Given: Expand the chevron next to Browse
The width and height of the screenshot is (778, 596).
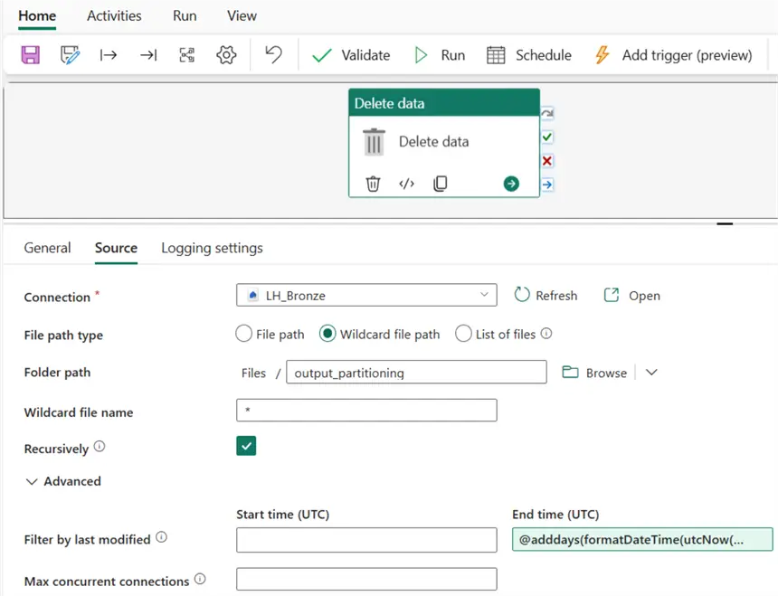Looking at the screenshot, I should tap(651, 373).
